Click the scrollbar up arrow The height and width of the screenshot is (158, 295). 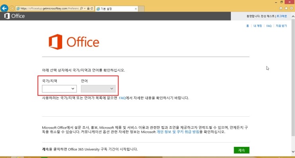coord(293,17)
